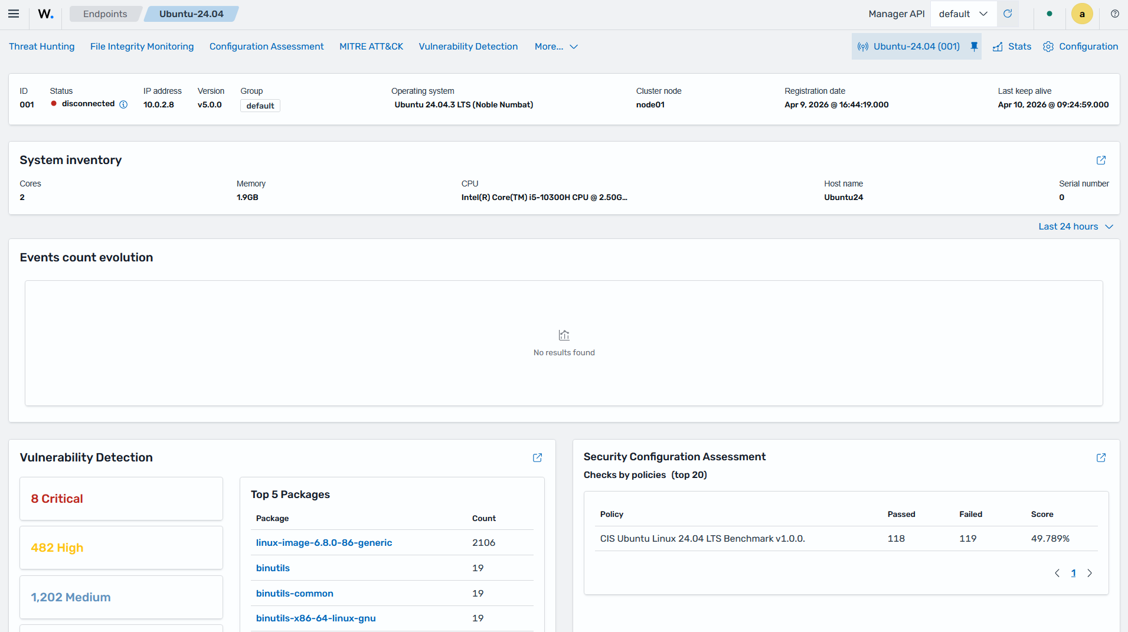The height and width of the screenshot is (632, 1128).
Task: Click the Count column header
Action: click(483, 518)
